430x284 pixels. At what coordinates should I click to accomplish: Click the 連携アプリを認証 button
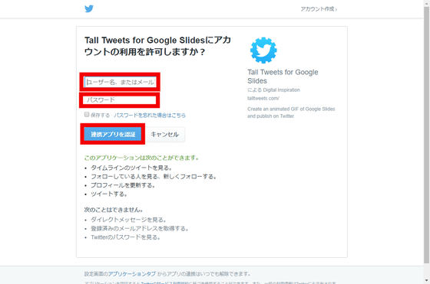113,134
